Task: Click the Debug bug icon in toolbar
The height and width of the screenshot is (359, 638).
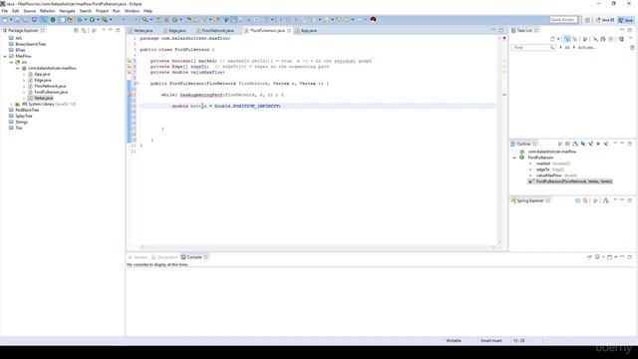Action: coord(80,20)
